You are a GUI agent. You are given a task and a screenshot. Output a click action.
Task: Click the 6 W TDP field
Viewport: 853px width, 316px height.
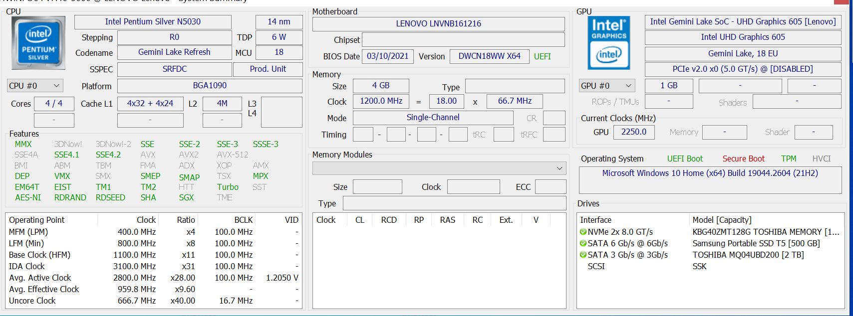[279, 37]
